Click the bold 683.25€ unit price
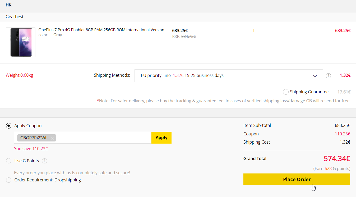The image size is (356, 197). click(x=180, y=30)
